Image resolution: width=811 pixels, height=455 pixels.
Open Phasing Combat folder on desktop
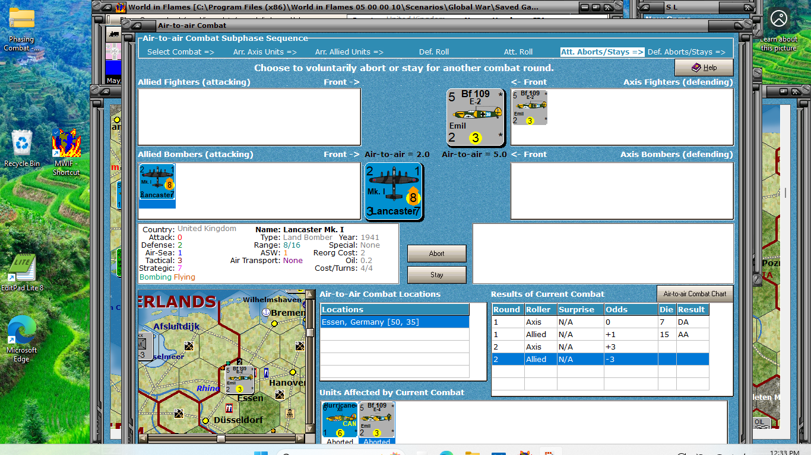coord(21,29)
